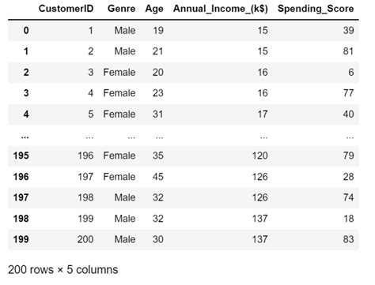
Task: Click row index 0
Action: pos(26,30)
